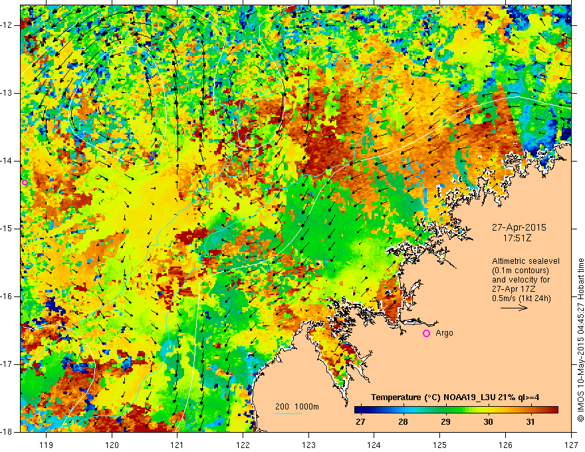This screenshot has width=585, height=452.
Task: Click the color bar value 29
Action: pos(445,422)
